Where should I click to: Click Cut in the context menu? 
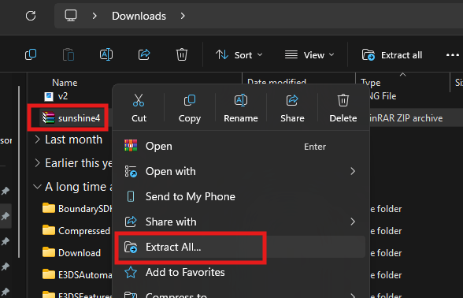139,108
